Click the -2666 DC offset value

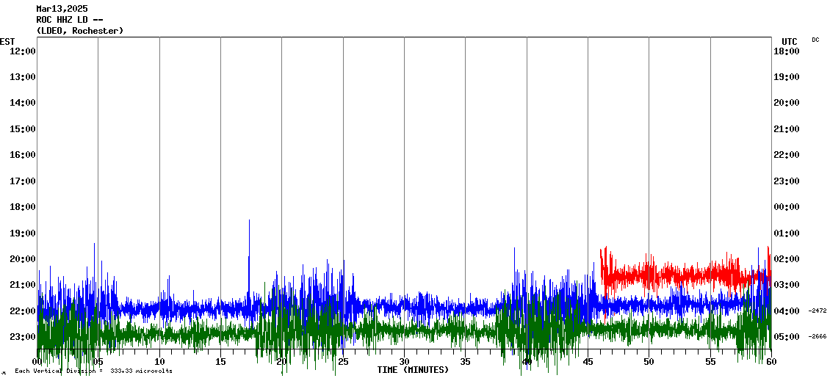818,337
